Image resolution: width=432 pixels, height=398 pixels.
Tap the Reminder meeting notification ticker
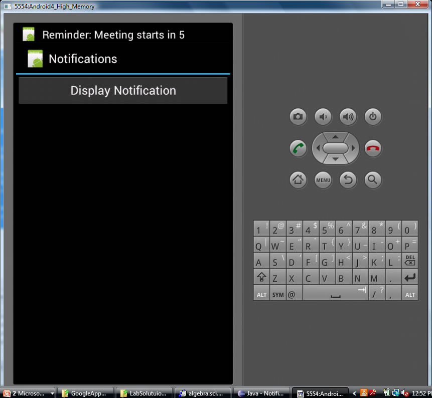pyautogui.click(x=113, y=35)
